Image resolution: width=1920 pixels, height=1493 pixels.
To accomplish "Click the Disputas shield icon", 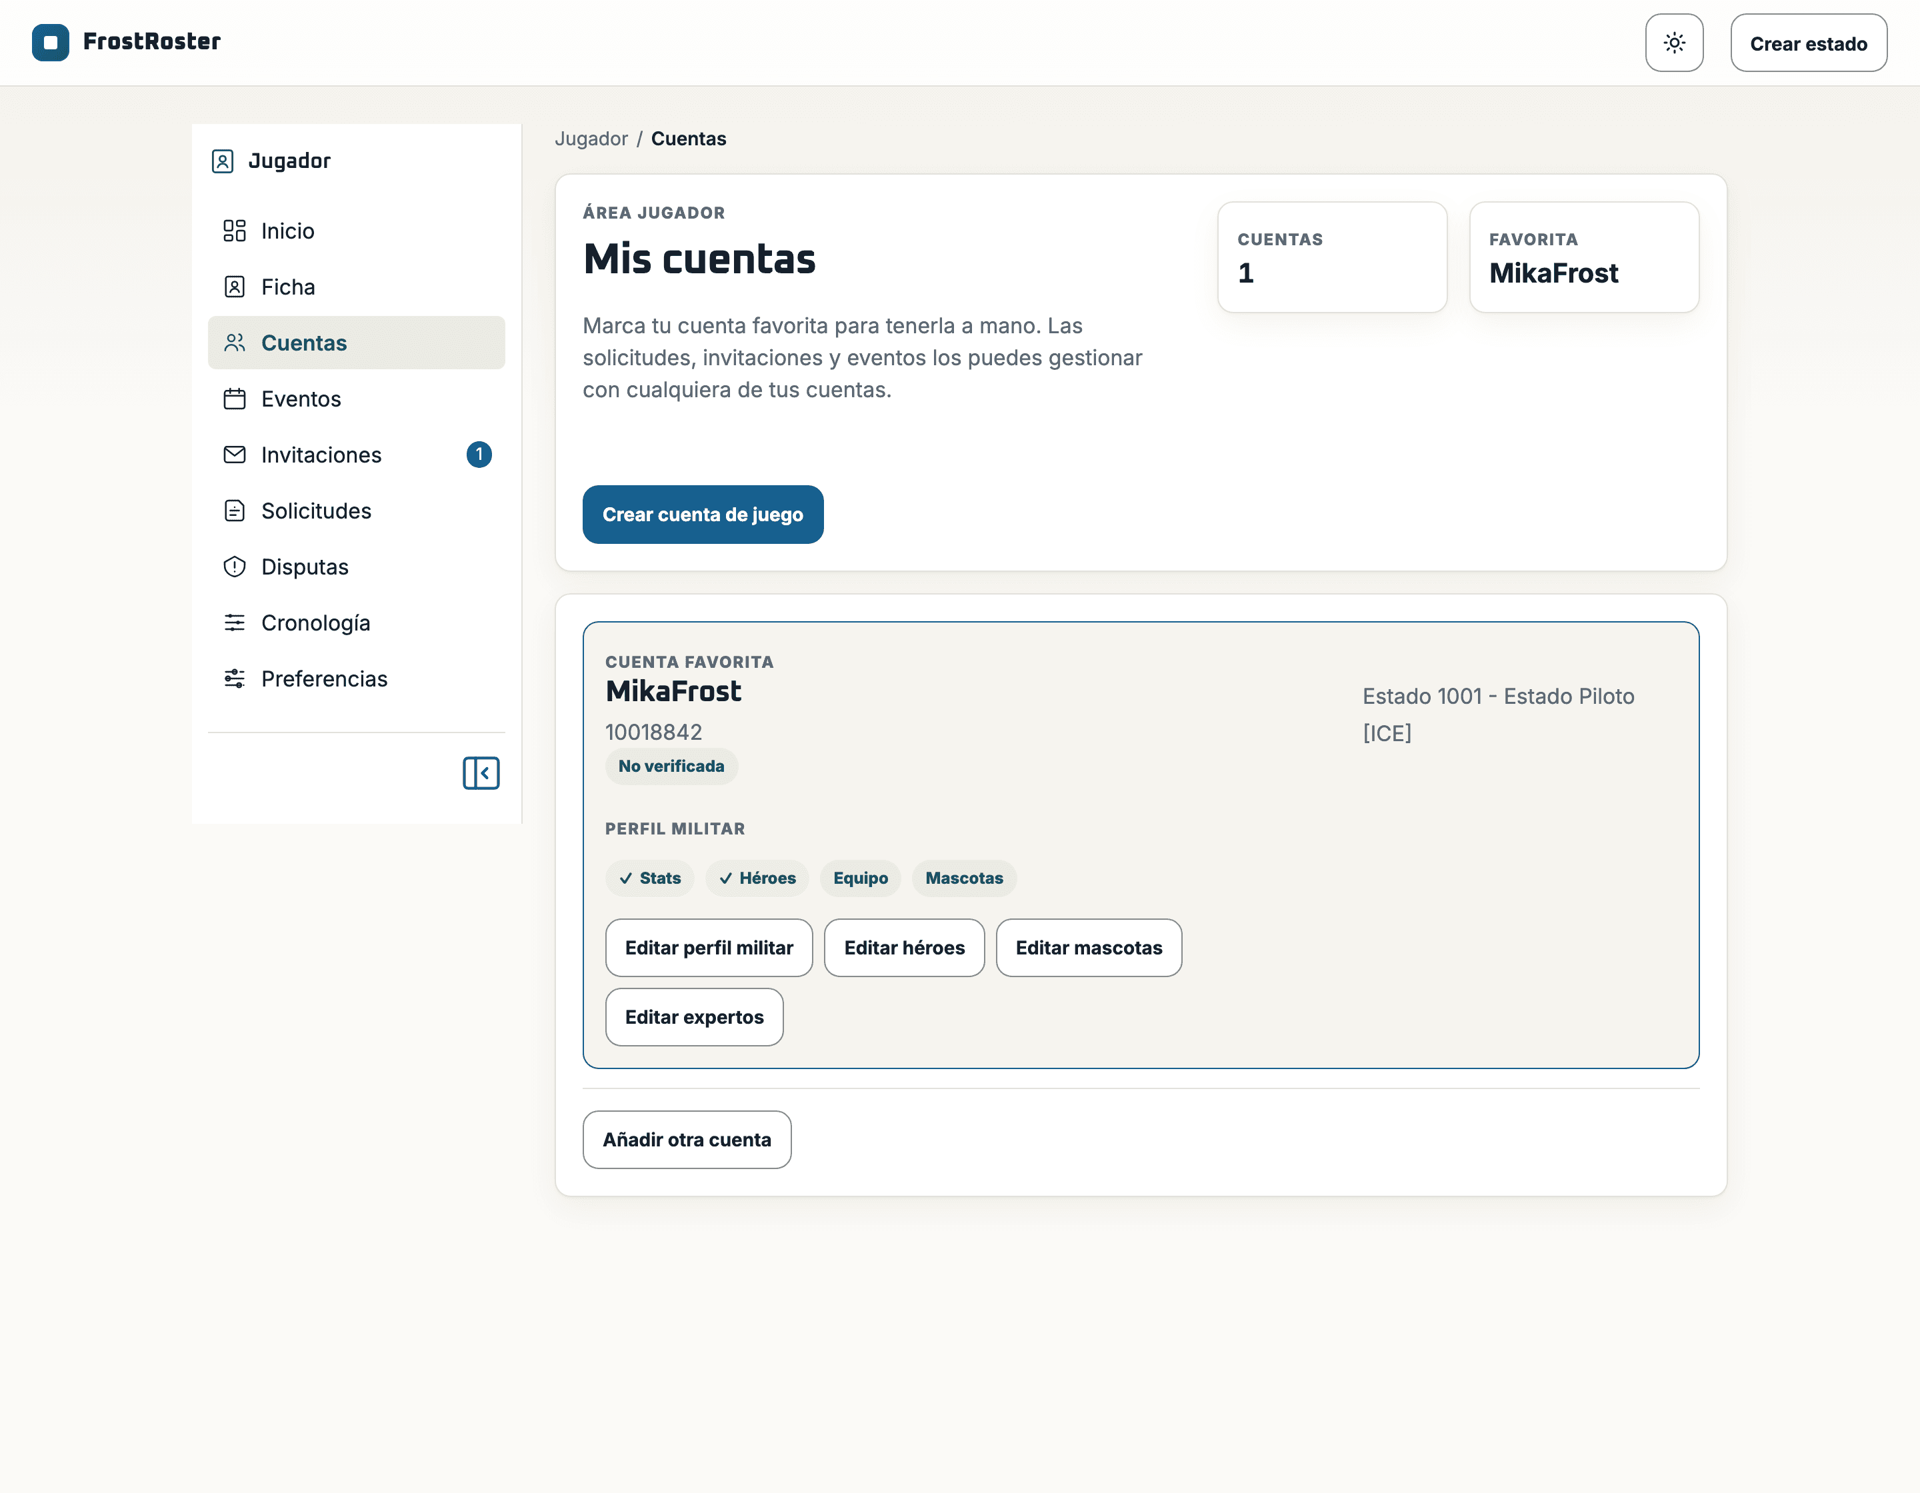I will [235, 567].
